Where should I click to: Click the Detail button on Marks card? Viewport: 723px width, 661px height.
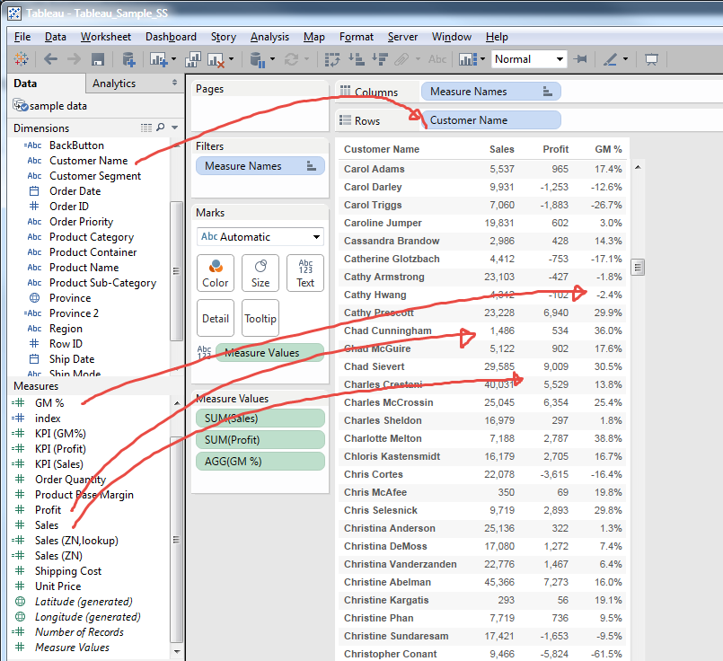tap(216, 318)
